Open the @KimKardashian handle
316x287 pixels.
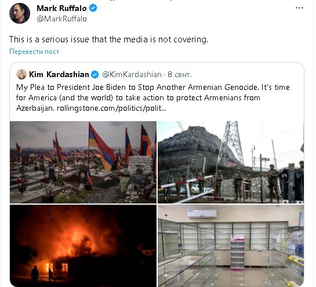(x=132, y=75)
